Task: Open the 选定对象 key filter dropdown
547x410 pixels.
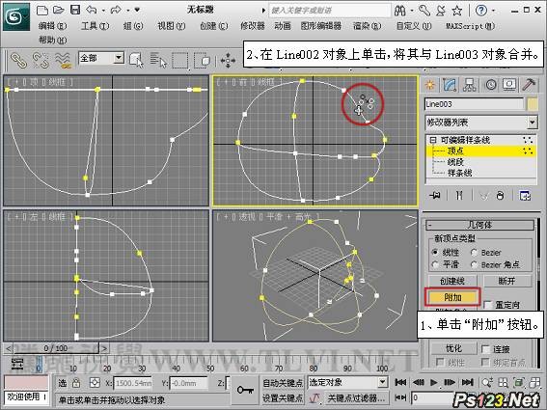Action: [383, 382]
